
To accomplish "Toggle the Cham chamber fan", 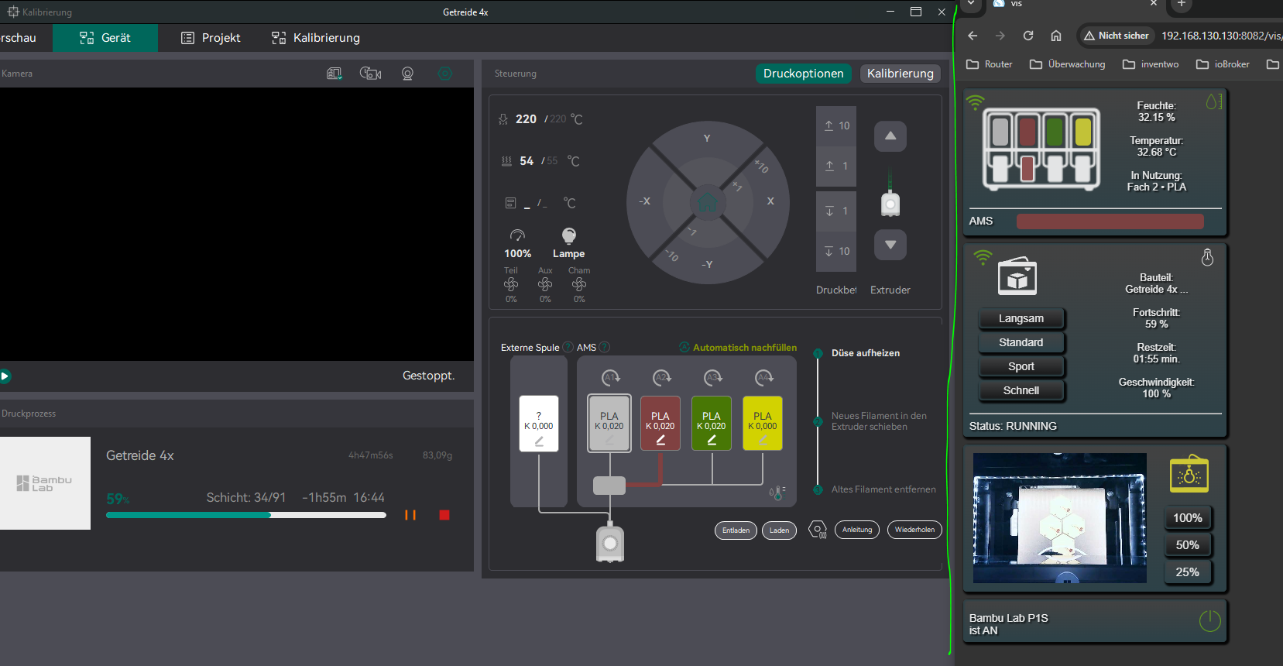I will click(579, 284).
